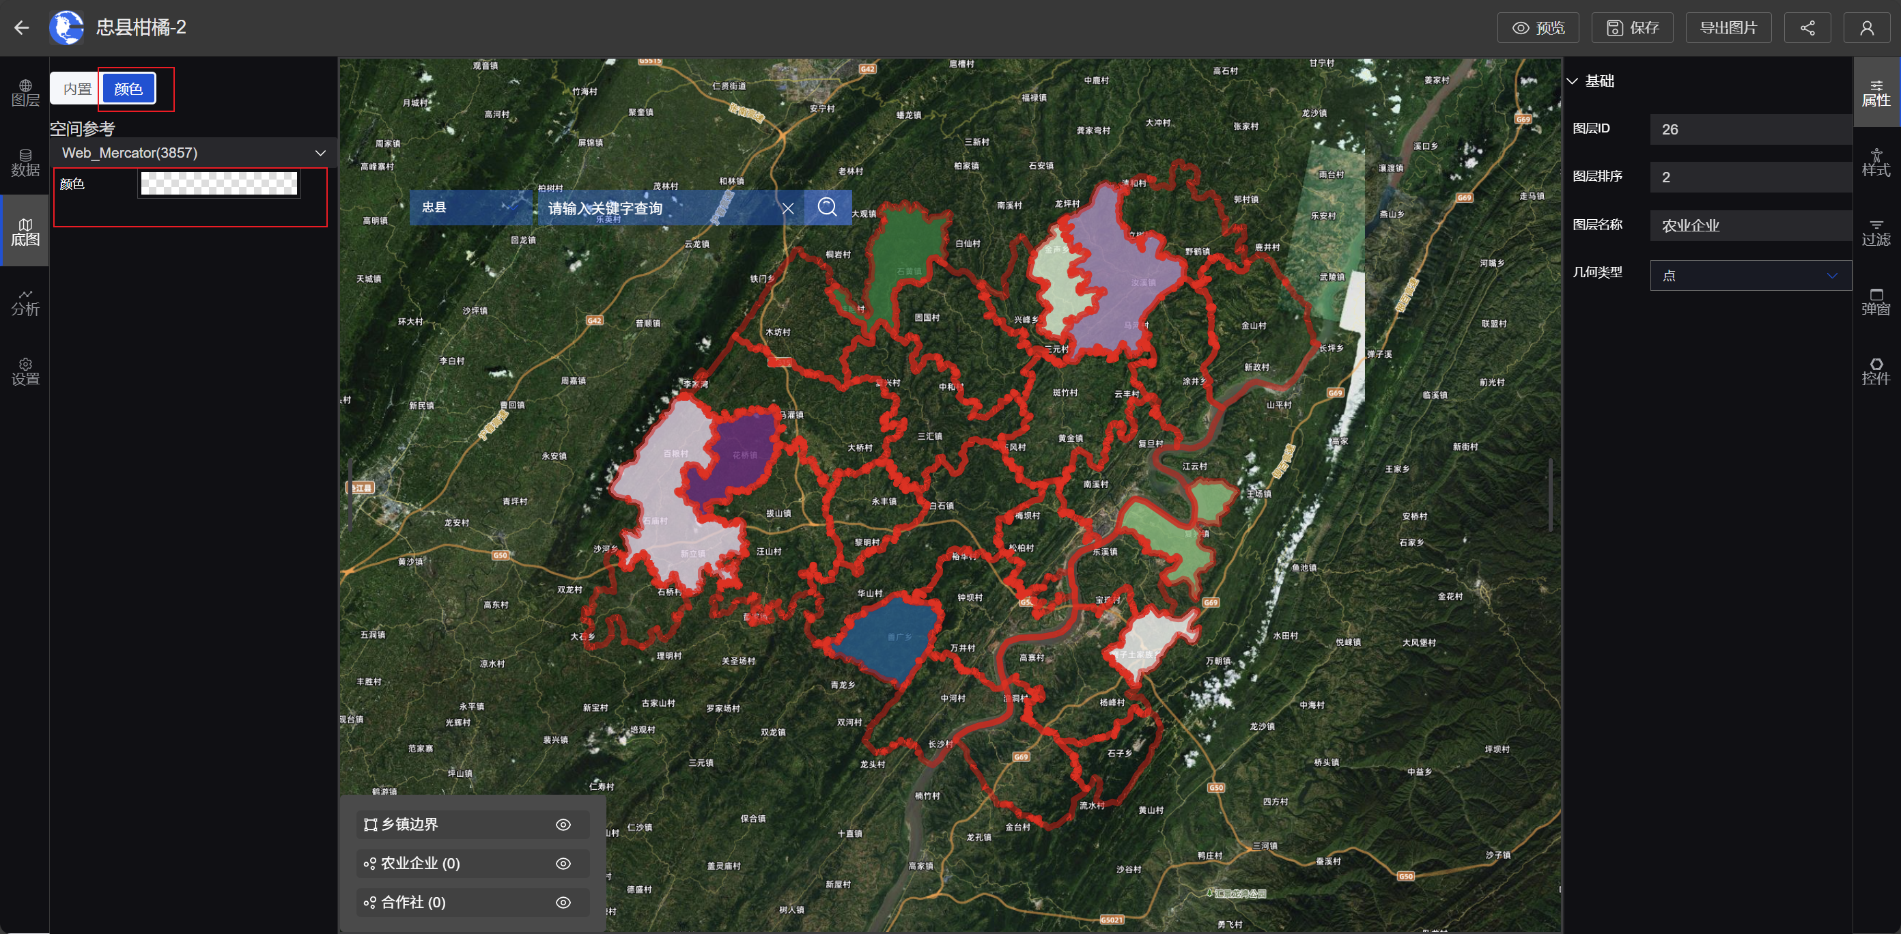Click the 保存 save button
This screenshot has height=934, width=1901.
(1632, 28)
